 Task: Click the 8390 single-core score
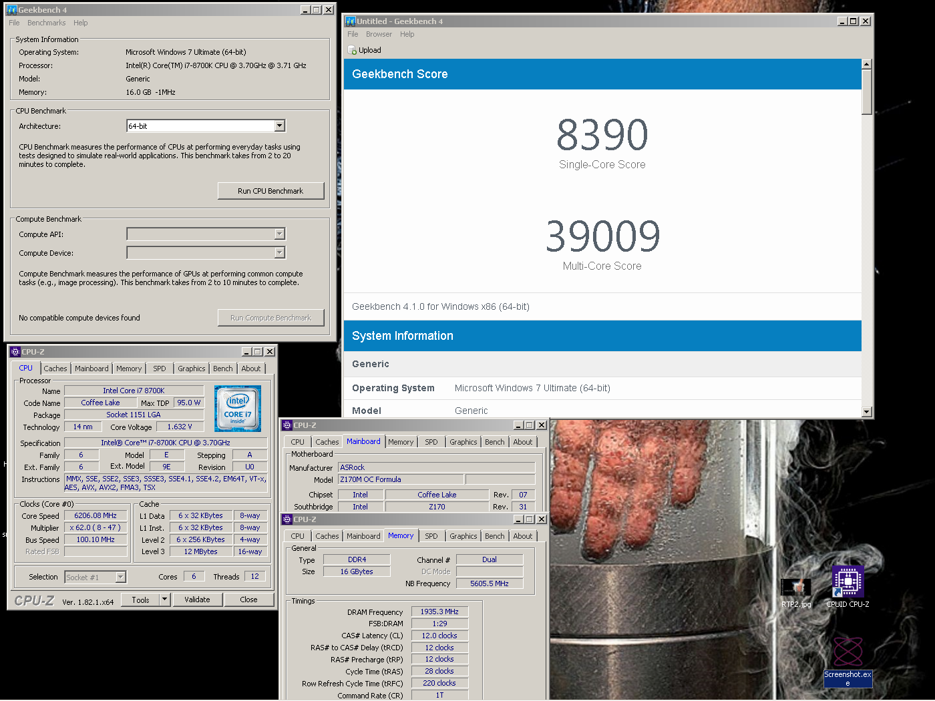pyautogui.click(x=602, y=135)
